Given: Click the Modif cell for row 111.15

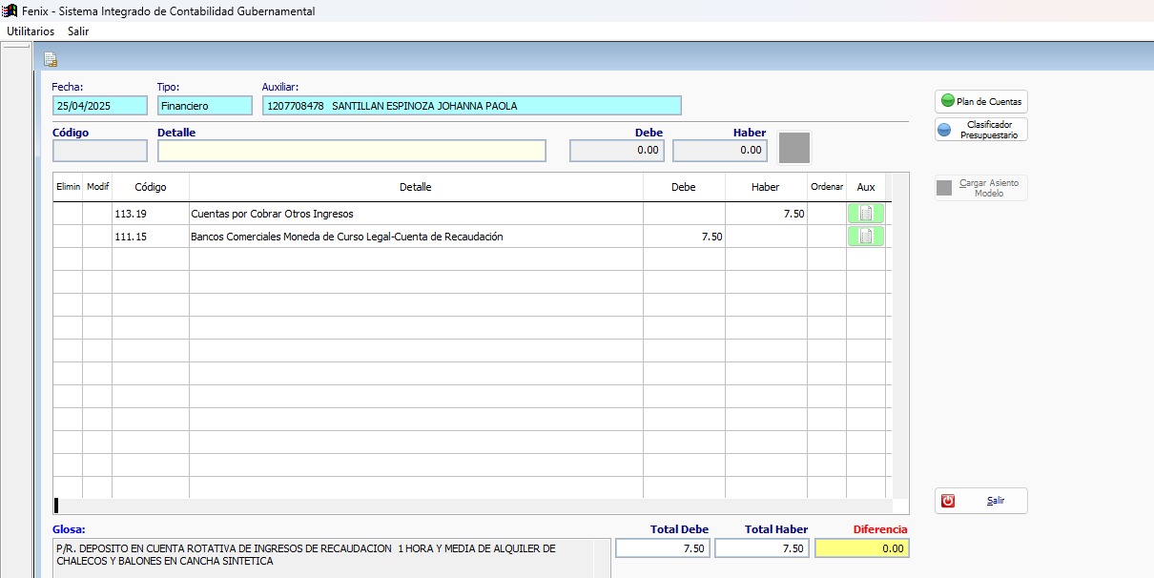Looking at the screenshot, I should click(x=97, y=237).
